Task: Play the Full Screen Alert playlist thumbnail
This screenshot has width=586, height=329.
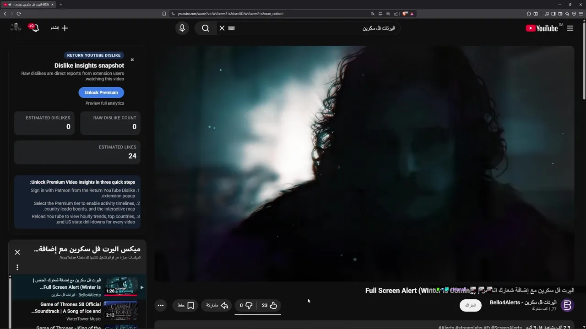Action: click(121, 287)
